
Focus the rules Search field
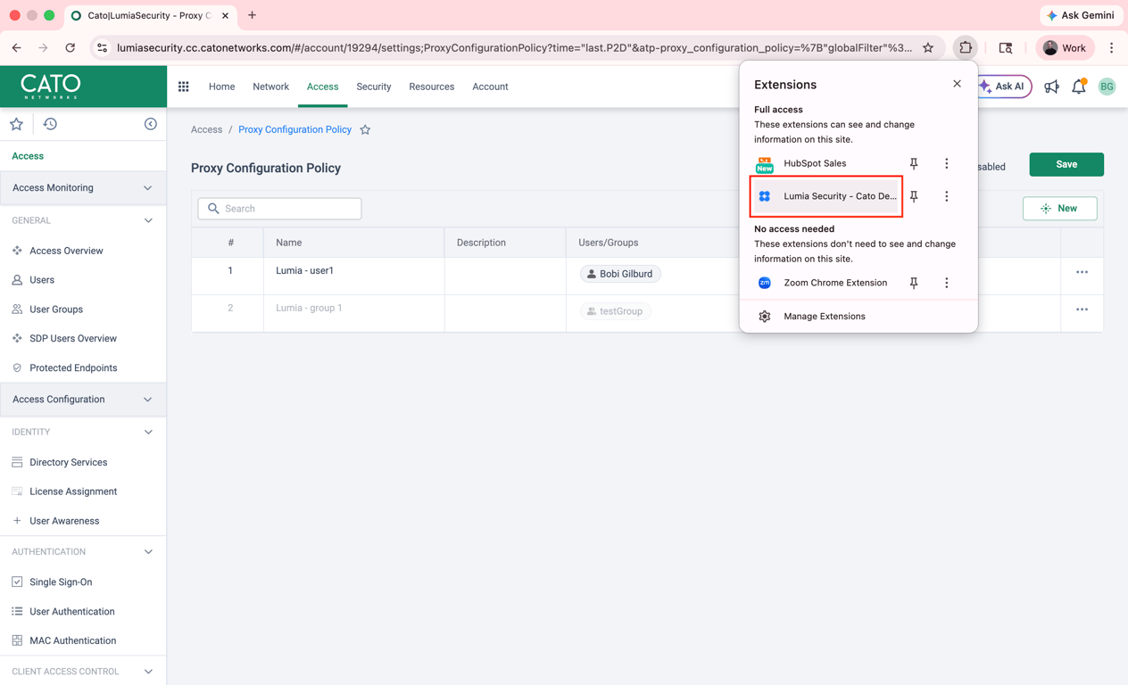pos(279,209)
